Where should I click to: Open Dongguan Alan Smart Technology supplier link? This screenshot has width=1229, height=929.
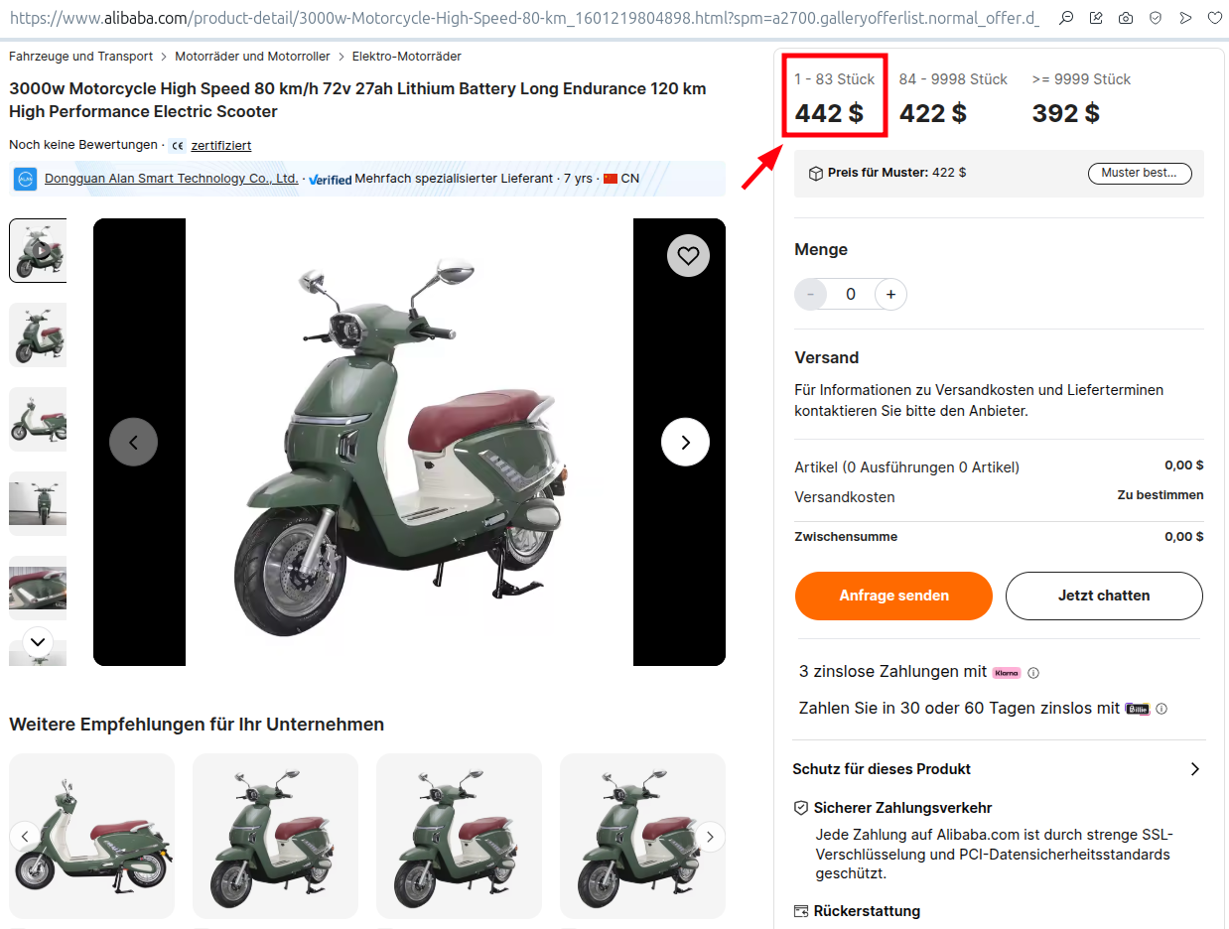(x=171, y=179)
